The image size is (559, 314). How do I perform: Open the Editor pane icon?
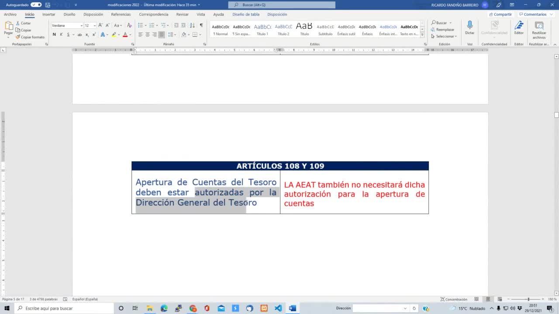pos(519,25)
